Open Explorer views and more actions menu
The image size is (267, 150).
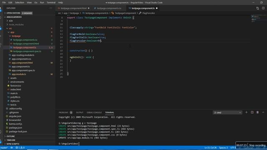click(51, 8)
